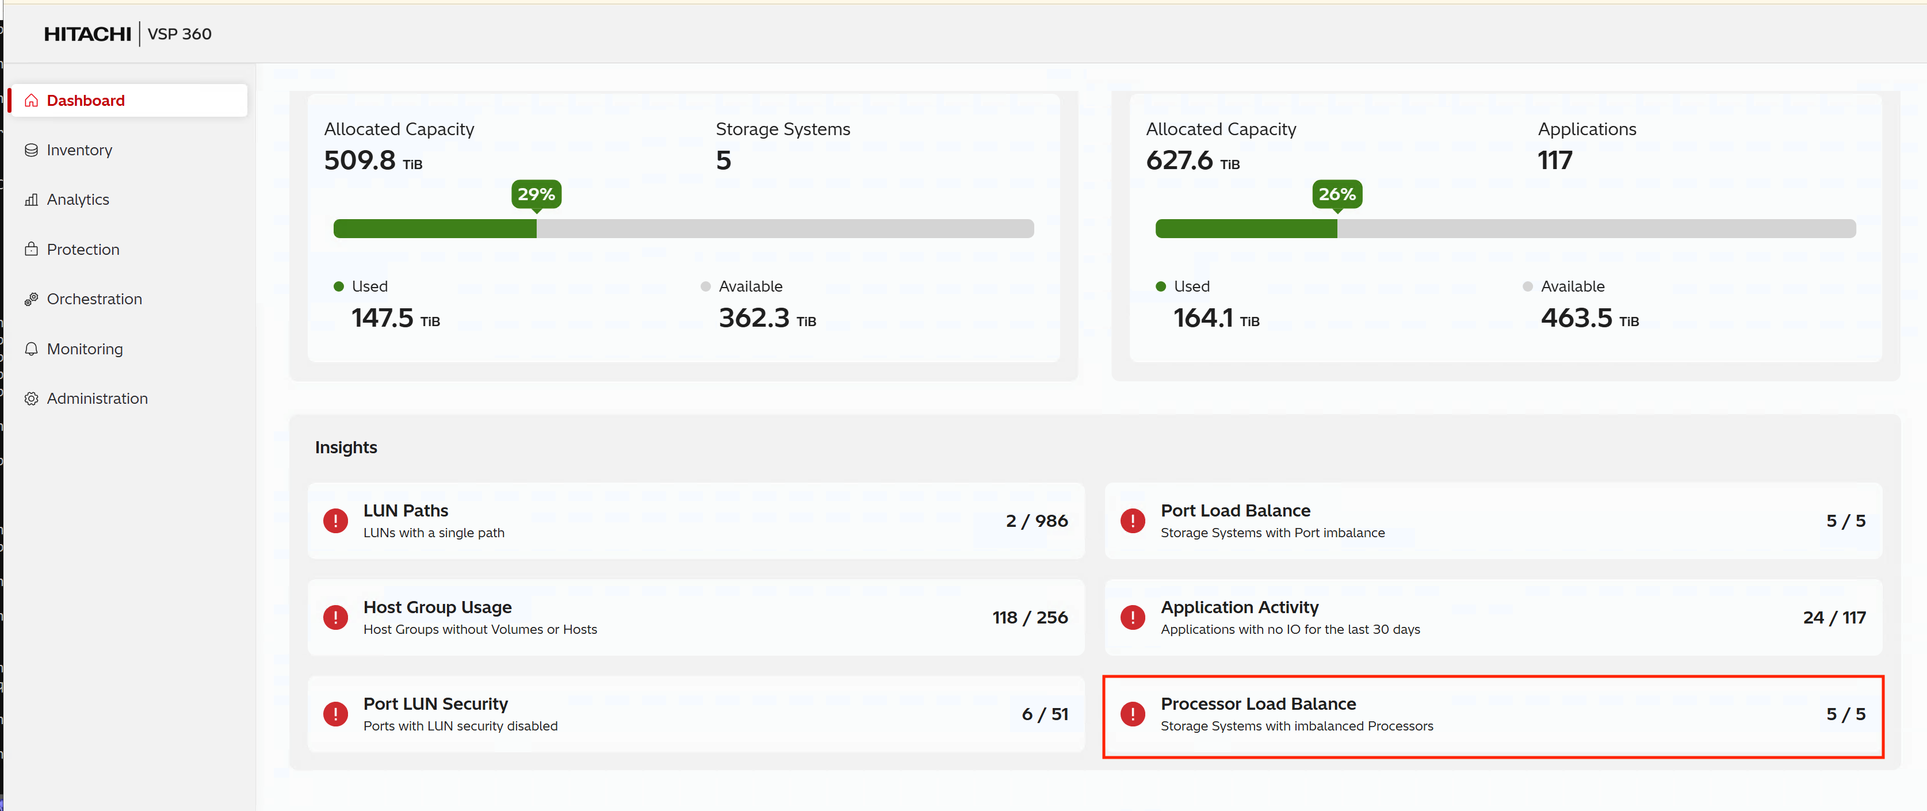
Task: Select the Orchestration icon in the sidebar
Action: point(32,299)
